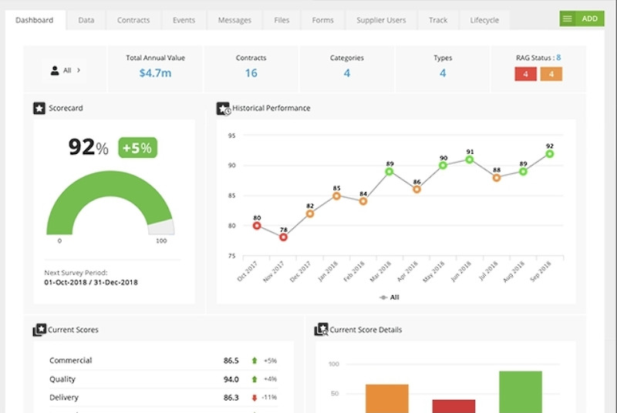The image size is (617, 413).
Task: Click the Historical Performance star-clock icon
Action: [223, 109]
